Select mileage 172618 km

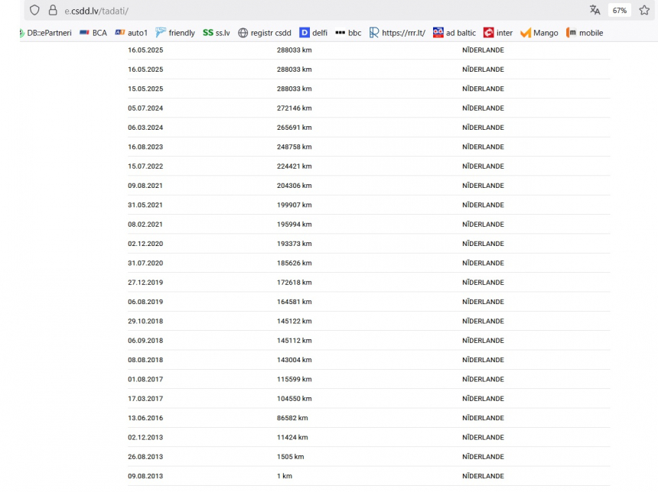(294, 283)
